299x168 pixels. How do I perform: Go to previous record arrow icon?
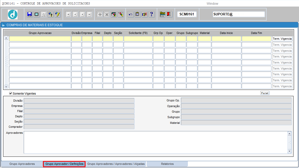[76, 14]
